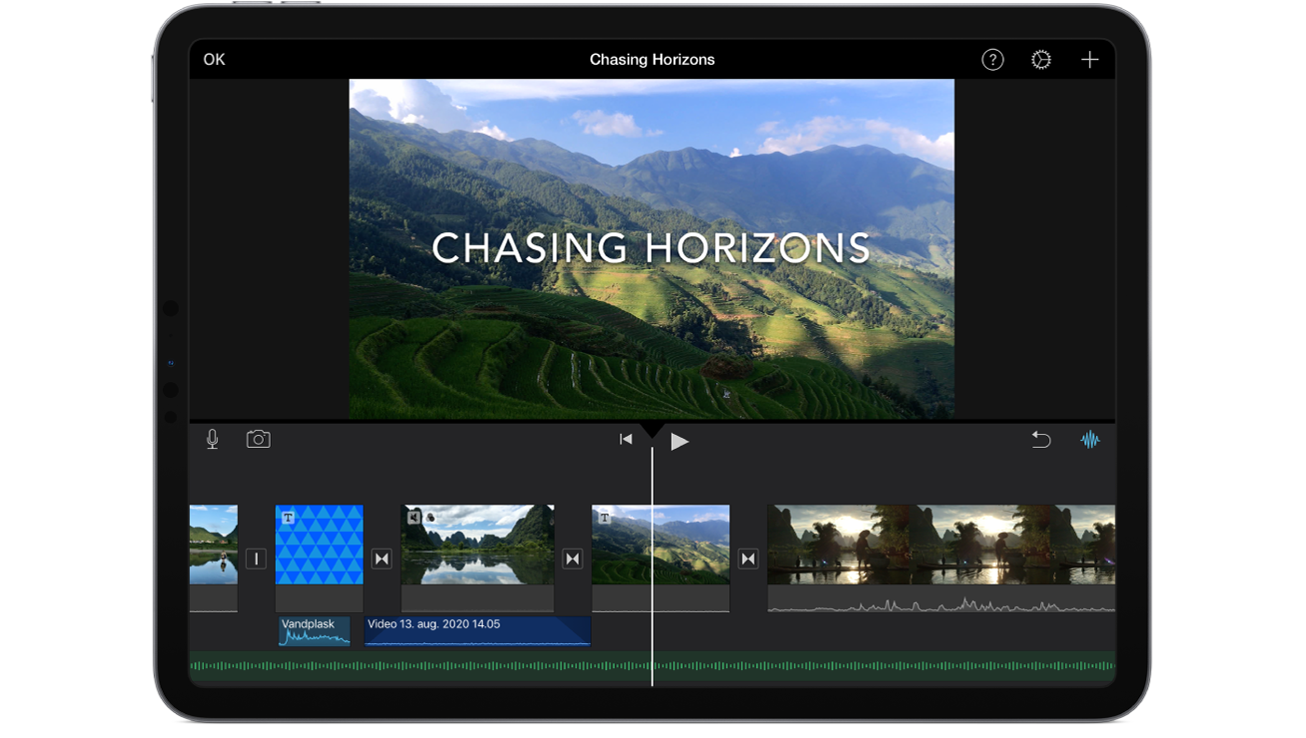The height and width of the screenshot is (738, 1306).
Task: Select the green background music track
Action: pos(652,665)
